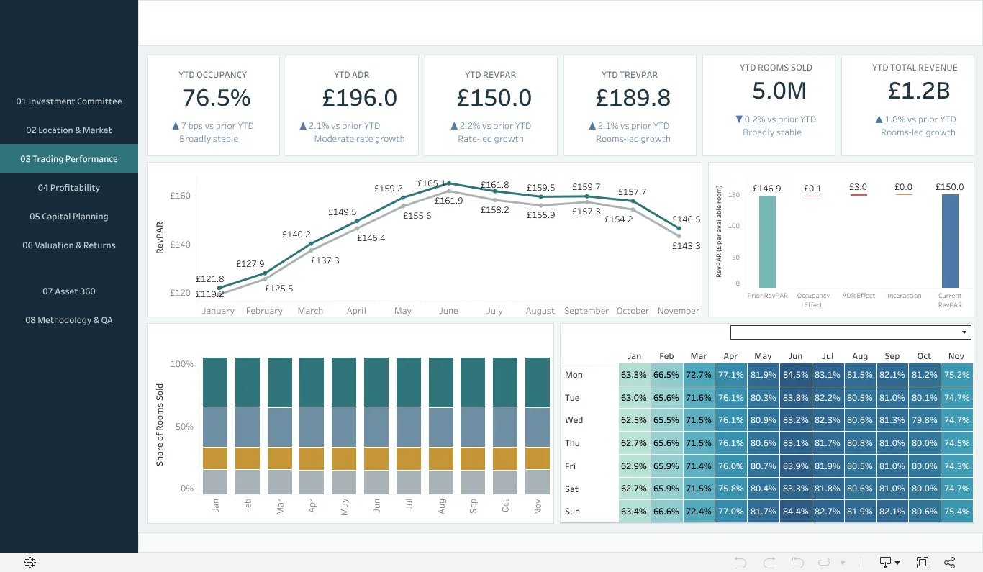
Task: Click heatmap cell Sun Nov 75.4%
Action: (x=956, y=512)
